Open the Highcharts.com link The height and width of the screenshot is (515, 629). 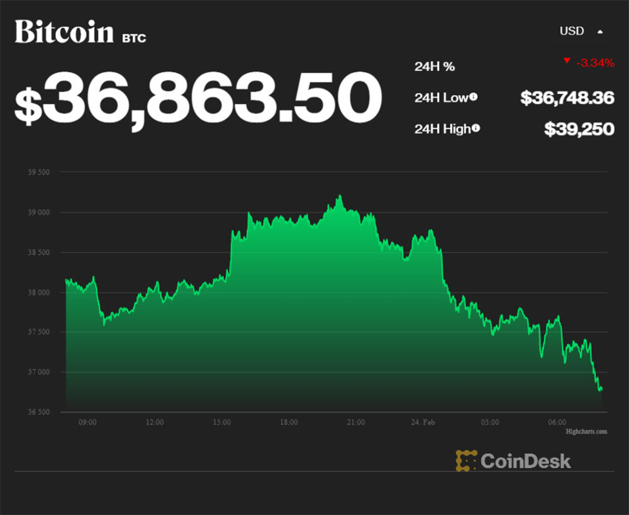(586, 431)
